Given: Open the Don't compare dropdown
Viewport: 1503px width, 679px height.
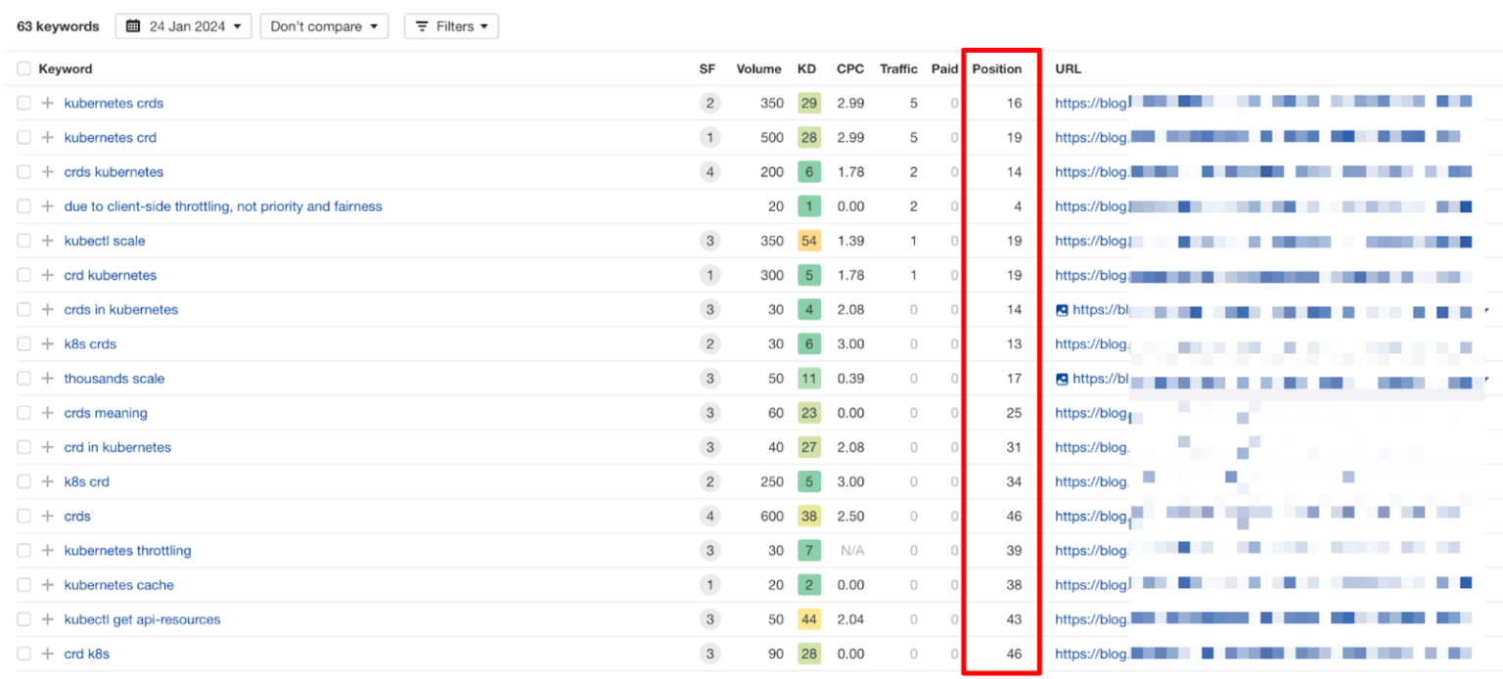Looking at the screenshot, I should click(x=324, y=26).
